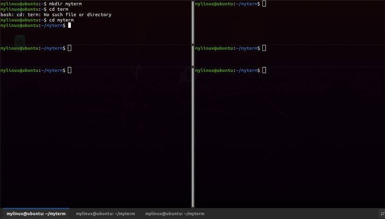Viewport: 385px width, 219px height.
Task: Click the middle-left pane's vertical scrollbar
Action: pyautogui.click(x=193, y=55)
